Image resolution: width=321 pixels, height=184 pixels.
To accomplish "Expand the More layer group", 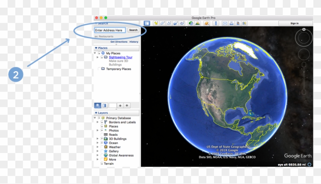I will click(98, 159).
